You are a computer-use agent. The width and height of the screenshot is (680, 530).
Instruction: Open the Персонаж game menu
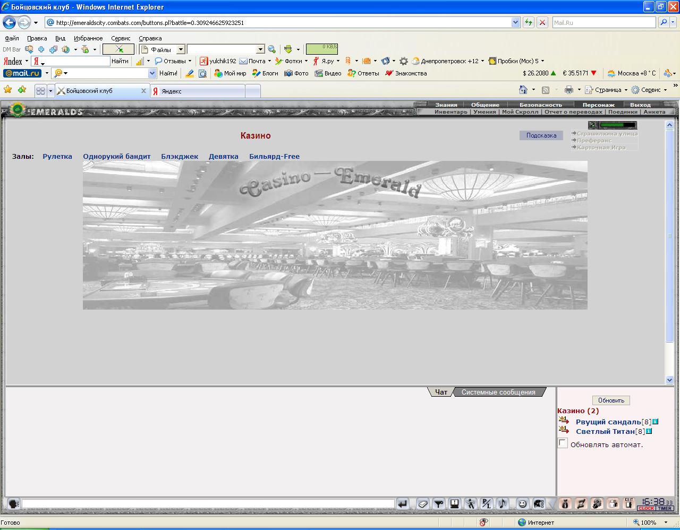tap(598, 105)
